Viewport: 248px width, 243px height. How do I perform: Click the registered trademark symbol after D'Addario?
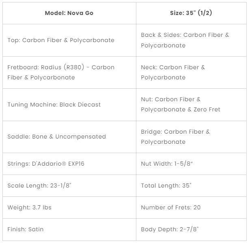(x=64, y=164)
